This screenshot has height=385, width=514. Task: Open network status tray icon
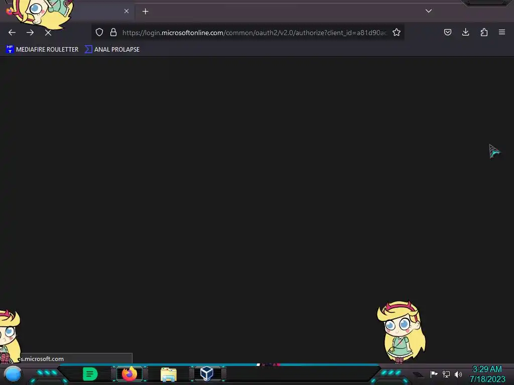(x=446, y=374)
